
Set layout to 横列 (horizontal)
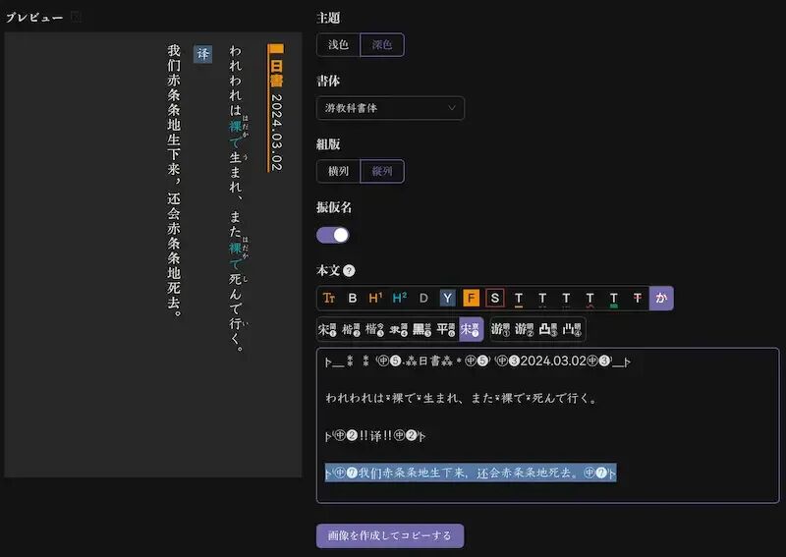coord(338,171)
